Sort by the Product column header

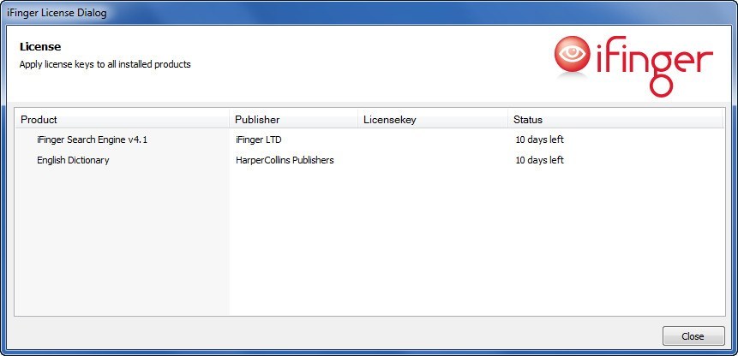coord(123,119)
